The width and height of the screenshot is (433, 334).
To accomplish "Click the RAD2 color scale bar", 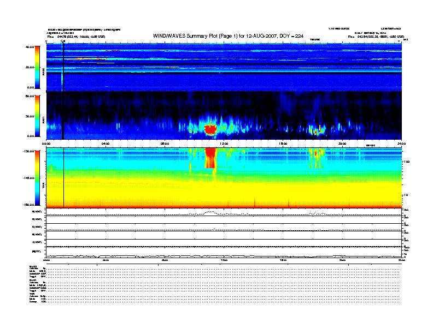I will 37,67.
